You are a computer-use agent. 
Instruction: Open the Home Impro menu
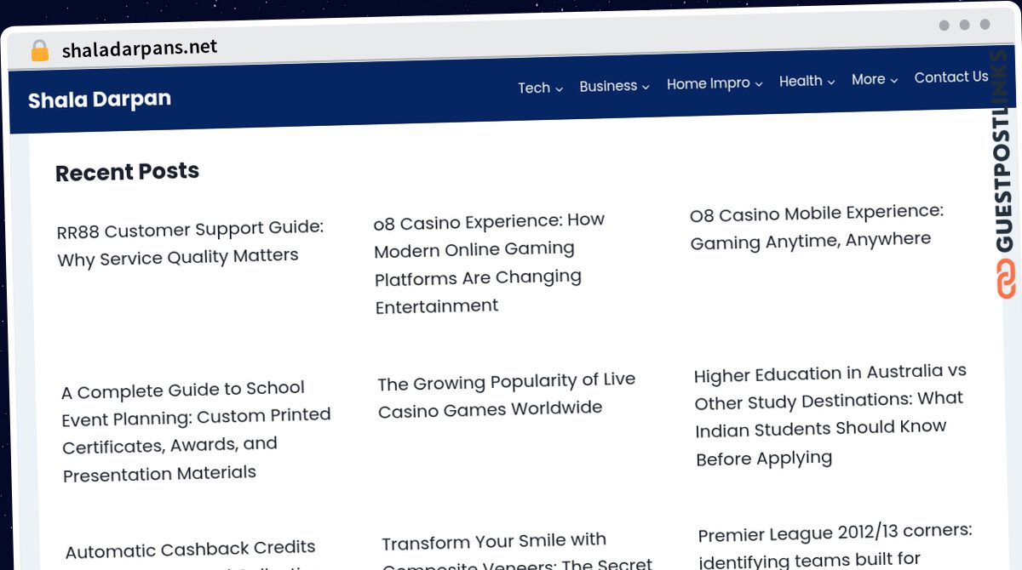point(708,83)
